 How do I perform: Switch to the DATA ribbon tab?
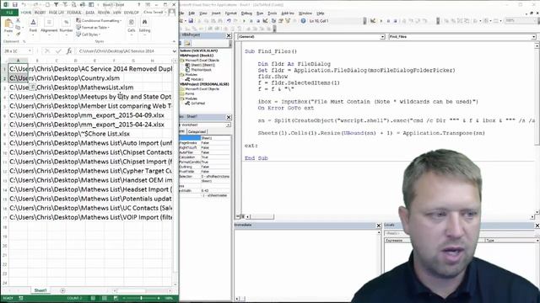tap(90, 13)
